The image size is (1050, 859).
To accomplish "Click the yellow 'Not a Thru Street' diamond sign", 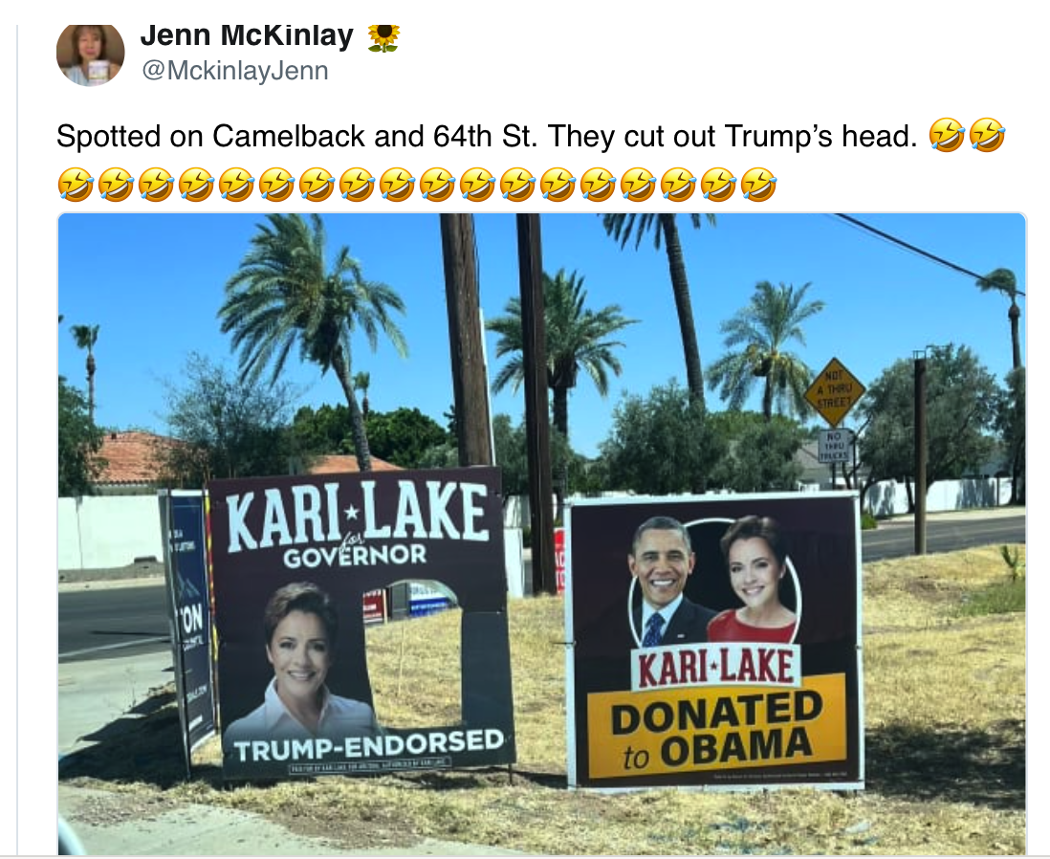I will (x=835, y=392).
